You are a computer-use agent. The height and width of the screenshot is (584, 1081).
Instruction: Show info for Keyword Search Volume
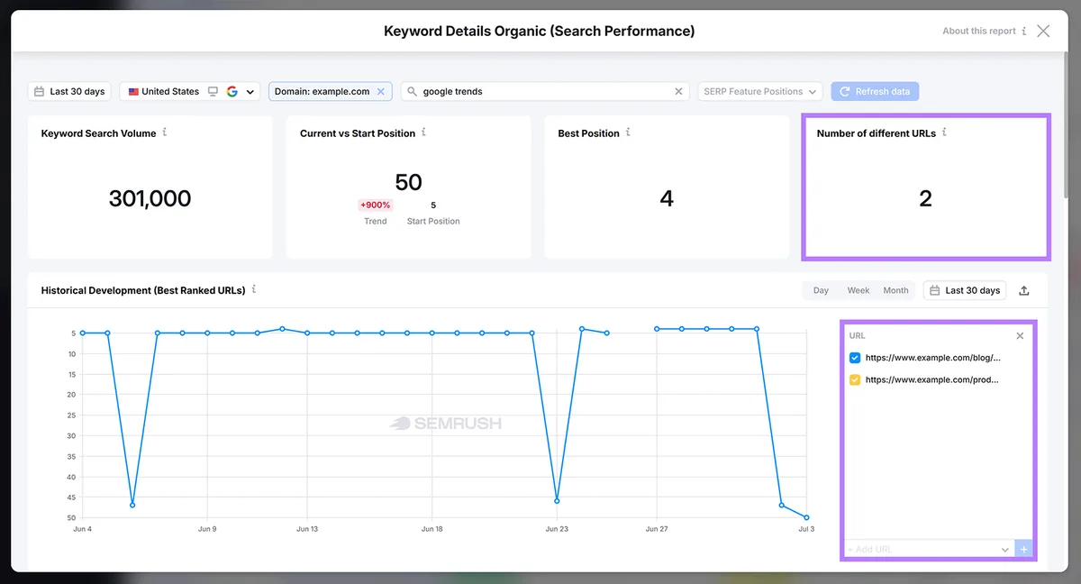tap(165, 132)
